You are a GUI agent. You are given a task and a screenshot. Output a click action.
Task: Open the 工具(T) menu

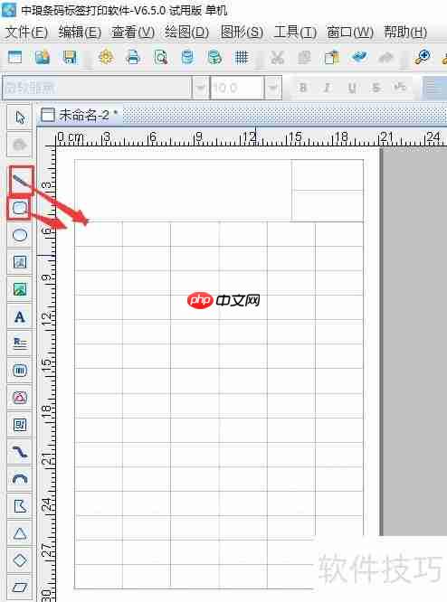click(295, 33)
